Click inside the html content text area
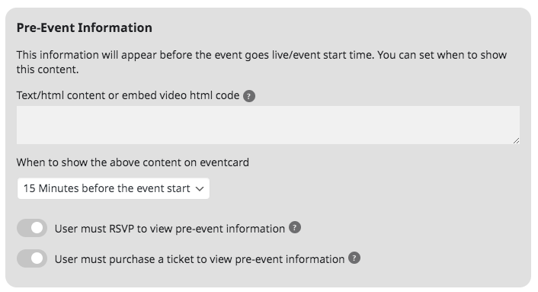The image size is (538, 292). [268, 125]
